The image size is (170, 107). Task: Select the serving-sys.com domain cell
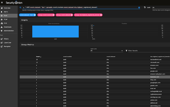155,97
